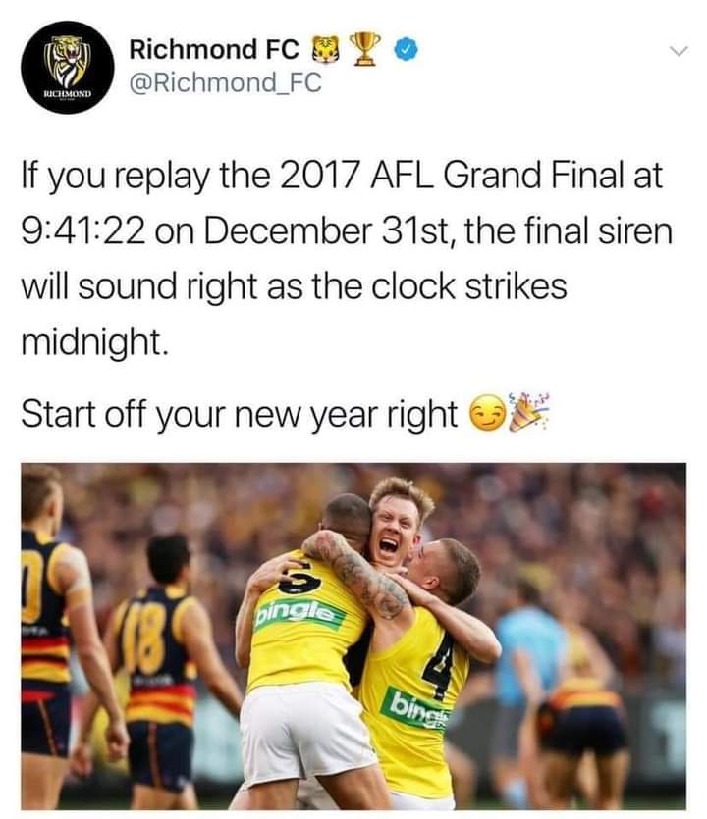Expand the tweet options chevron
The image size is (707, 819).
coord(679,51)
